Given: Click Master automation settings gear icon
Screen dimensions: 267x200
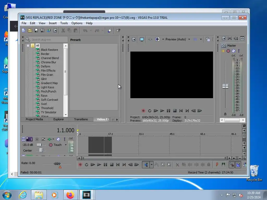Looking at the screenshot, I should click(228, 51).
